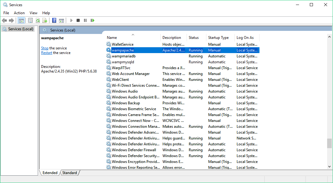
Task: Open the View menu
Action: [x=33, y=13]
